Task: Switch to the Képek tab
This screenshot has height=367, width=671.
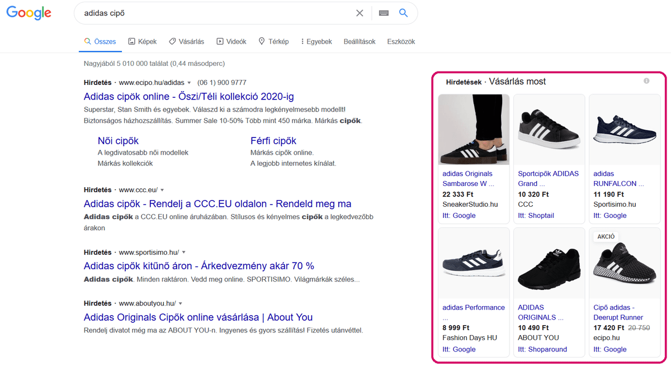Action: (142, 42)
